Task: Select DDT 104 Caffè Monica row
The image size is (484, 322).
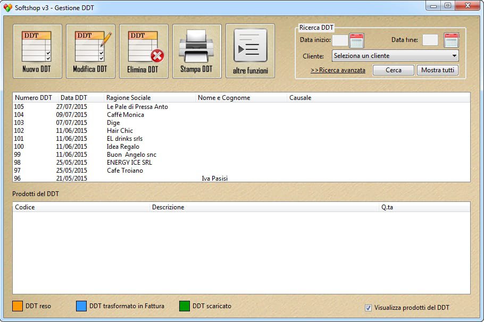Action: click(x=126, y=115)
